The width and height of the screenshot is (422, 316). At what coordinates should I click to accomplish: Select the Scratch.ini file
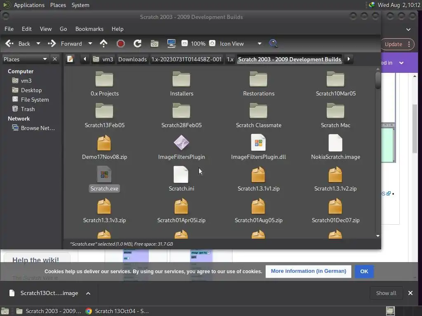pos(181,179)
